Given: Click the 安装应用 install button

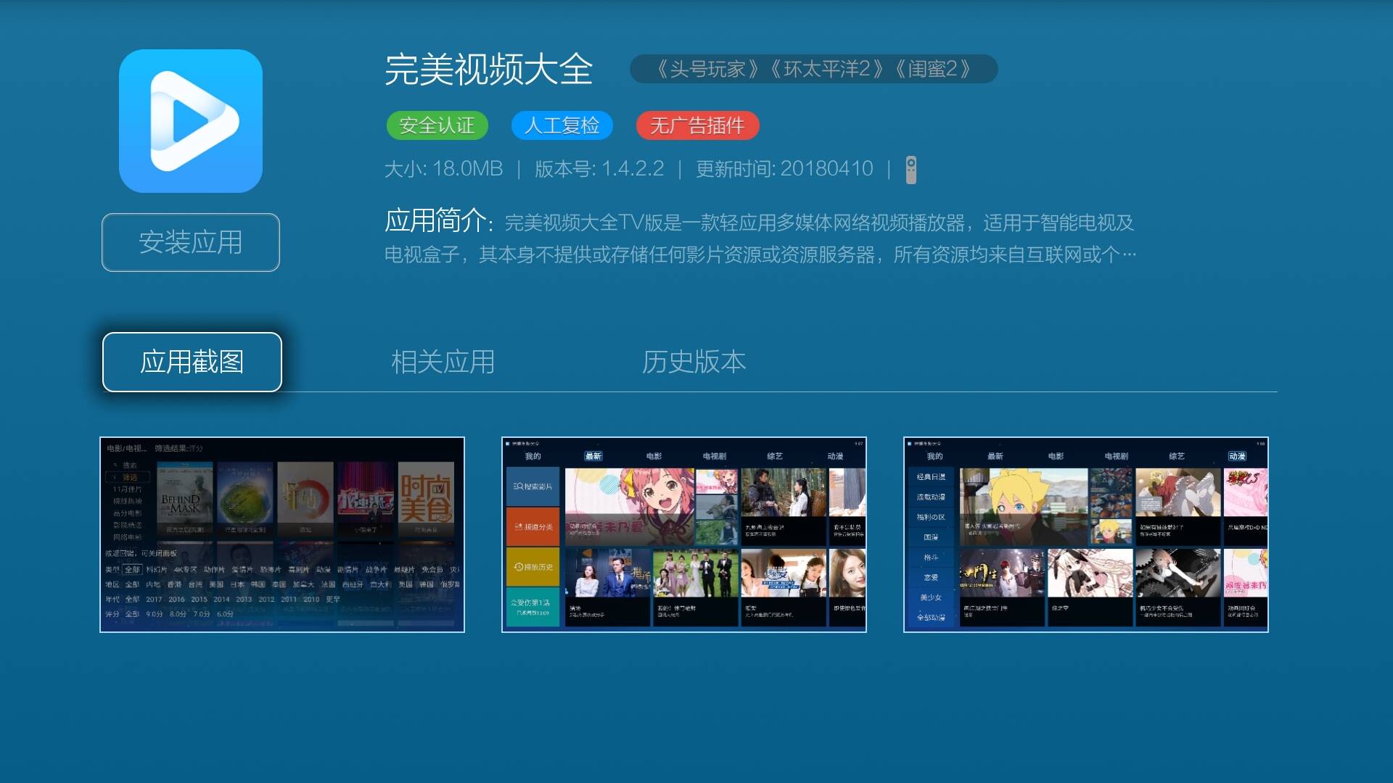Looking at the screenshot, I should (190, 243).
